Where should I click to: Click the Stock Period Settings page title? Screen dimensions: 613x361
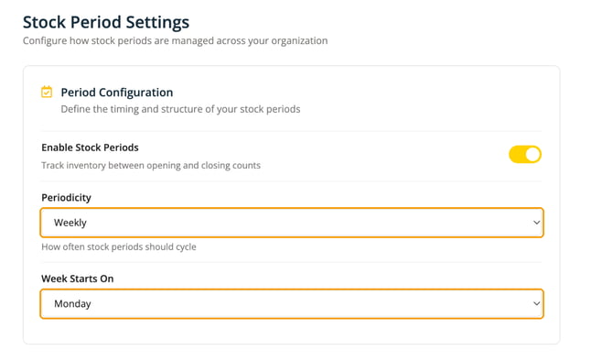[106, 22]
